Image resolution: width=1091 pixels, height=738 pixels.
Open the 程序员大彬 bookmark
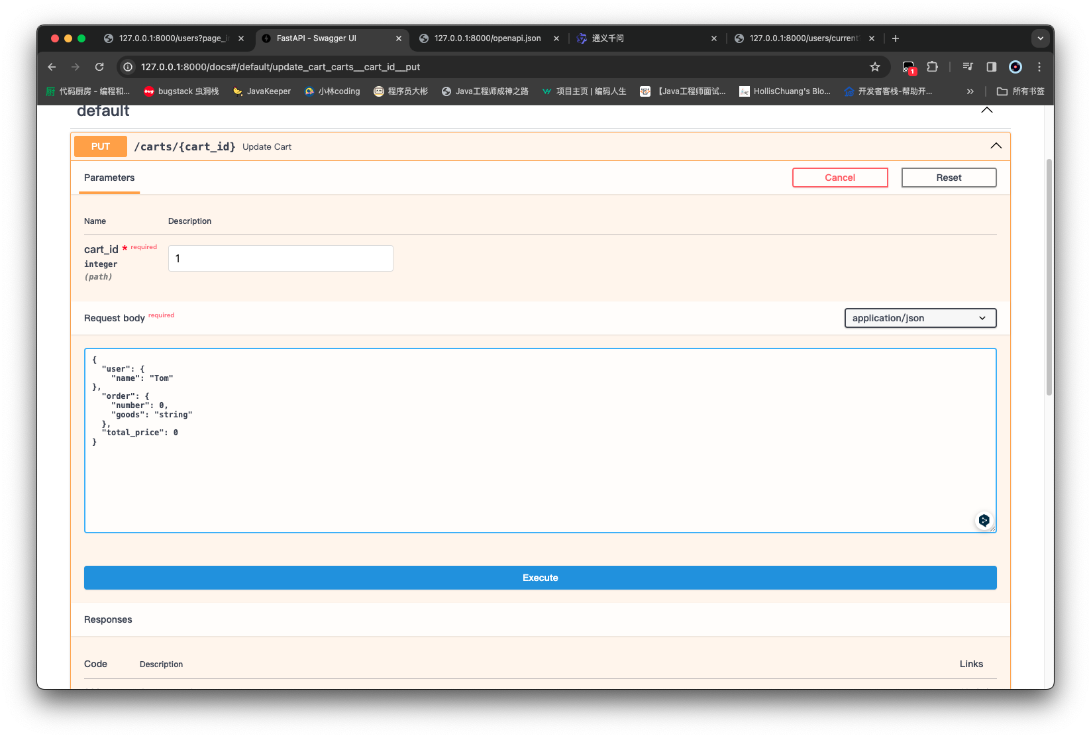(401, 91)
